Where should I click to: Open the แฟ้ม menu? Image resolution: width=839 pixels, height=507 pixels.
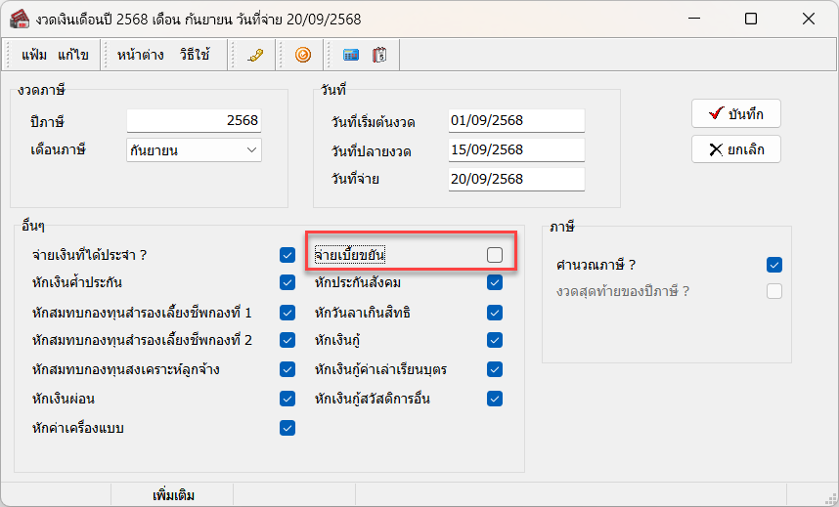click(34, 56)
